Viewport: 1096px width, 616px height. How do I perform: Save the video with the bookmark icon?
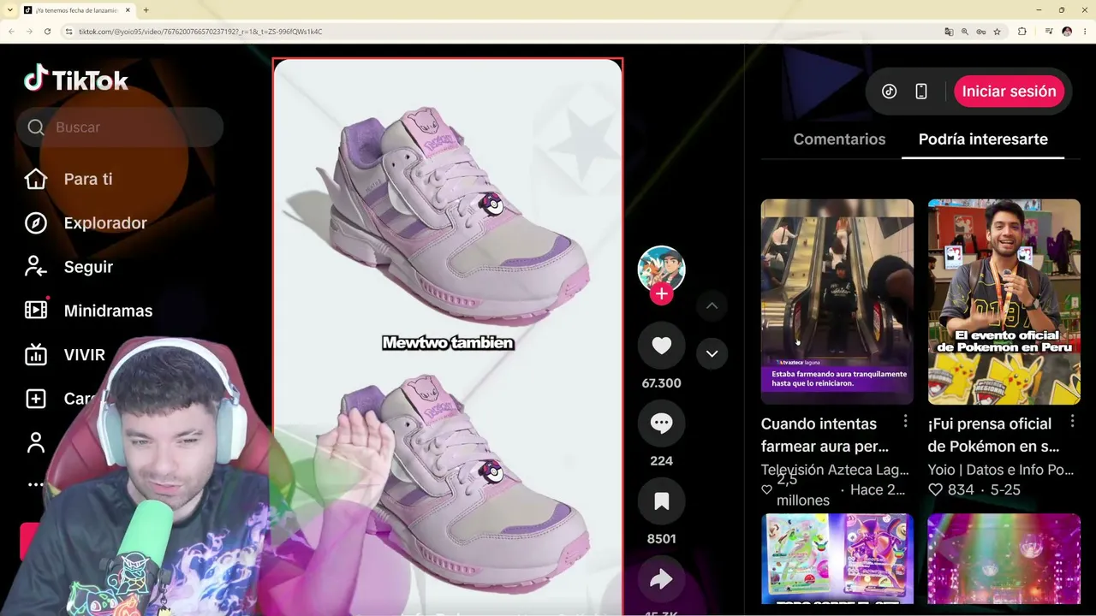661,501
